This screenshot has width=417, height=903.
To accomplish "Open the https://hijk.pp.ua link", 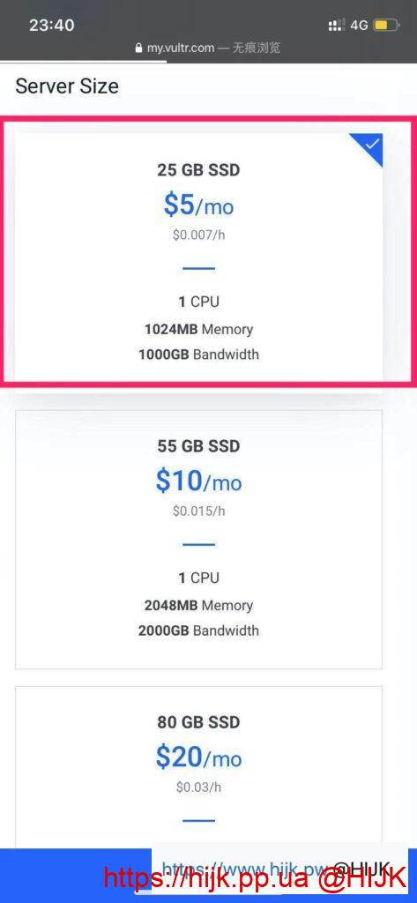I will [208, 878].
